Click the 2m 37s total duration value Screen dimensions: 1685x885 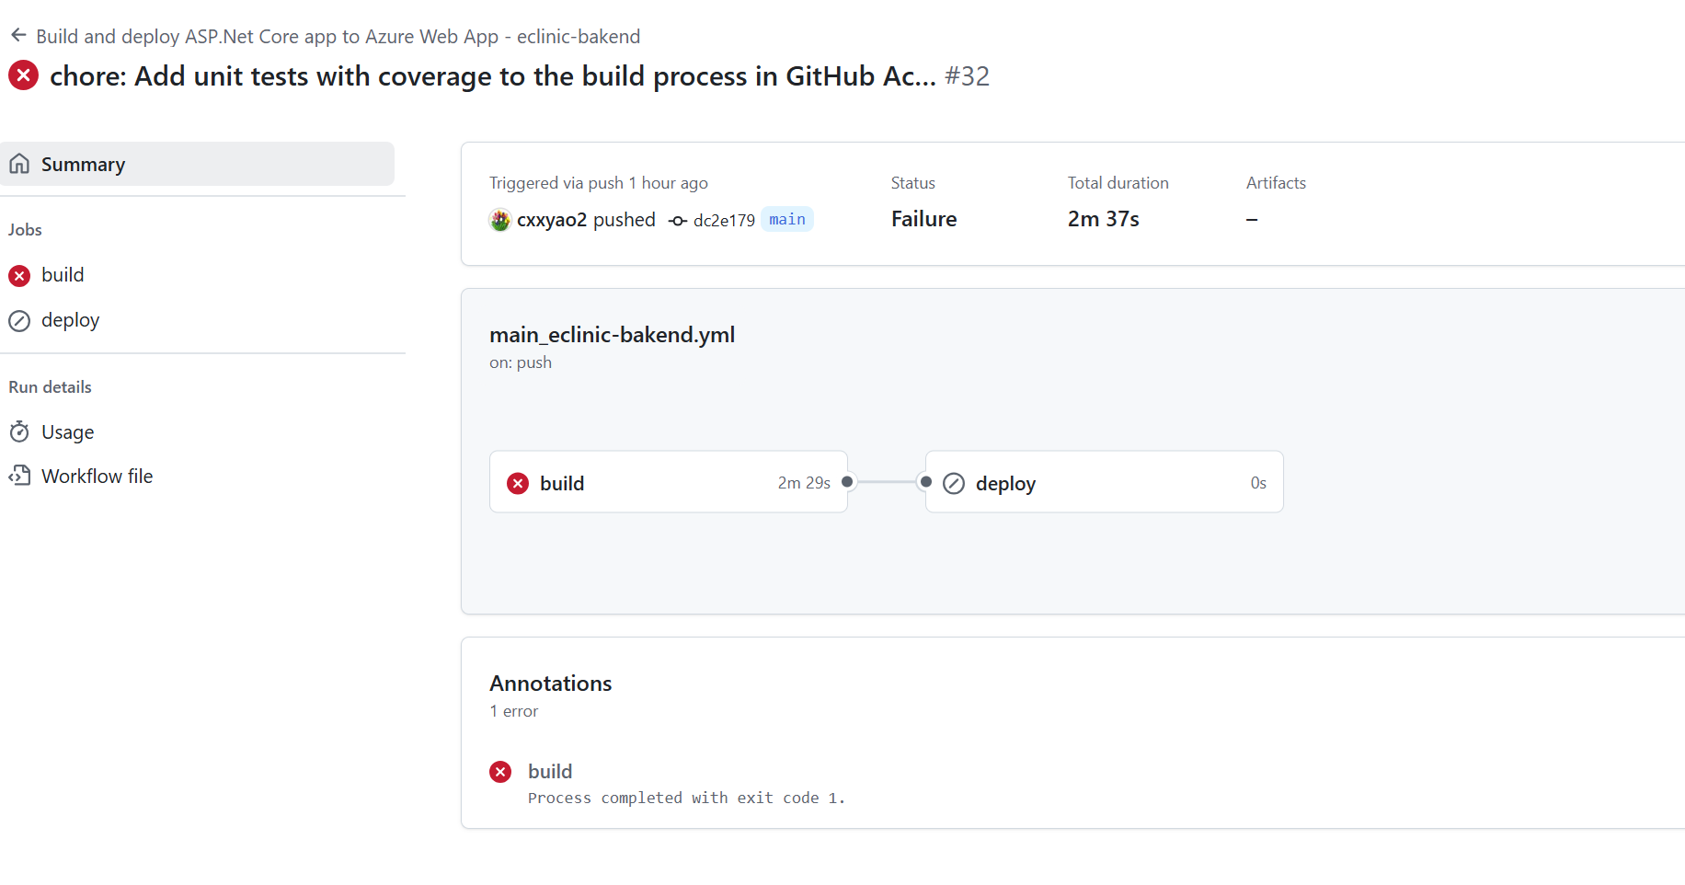(x=1104, y=219)
